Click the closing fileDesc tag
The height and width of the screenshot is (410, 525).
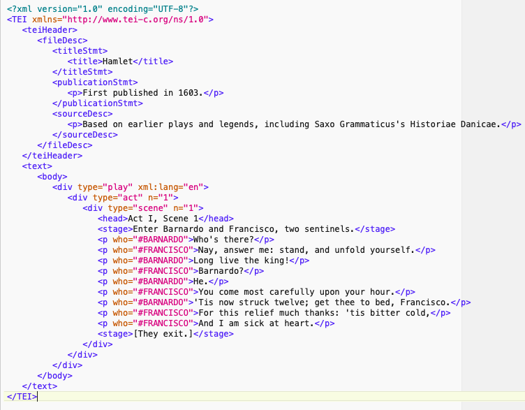click(x=65, y=145)
